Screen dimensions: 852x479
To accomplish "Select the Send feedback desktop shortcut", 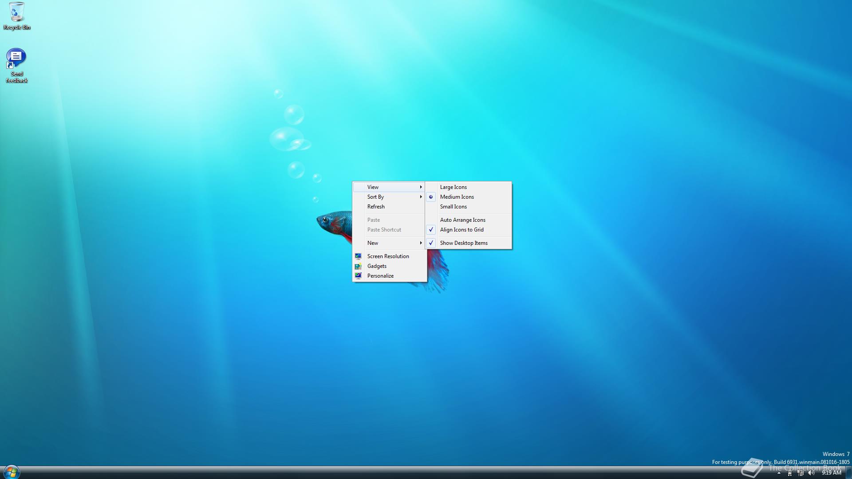I will coord(16,65).
